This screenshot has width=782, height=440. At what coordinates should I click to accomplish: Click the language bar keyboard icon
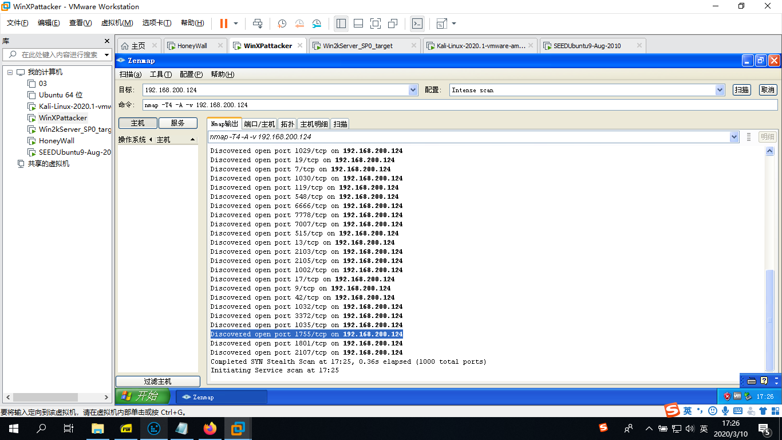tap(752, 380)
